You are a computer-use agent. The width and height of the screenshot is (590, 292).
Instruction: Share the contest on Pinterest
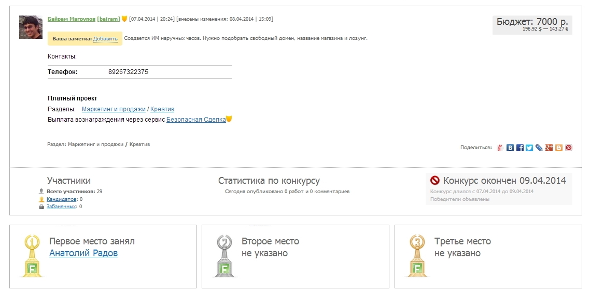click(x=569, y=148)
